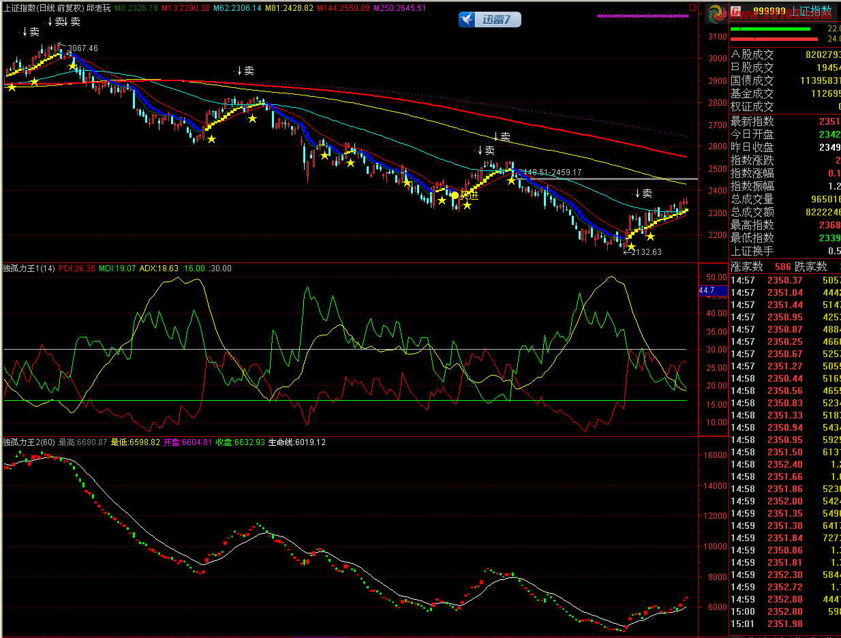The image size is (841, 638).
Task: Click the rightmost 卖 sell arrow marker
Action: tap(643, 194)
